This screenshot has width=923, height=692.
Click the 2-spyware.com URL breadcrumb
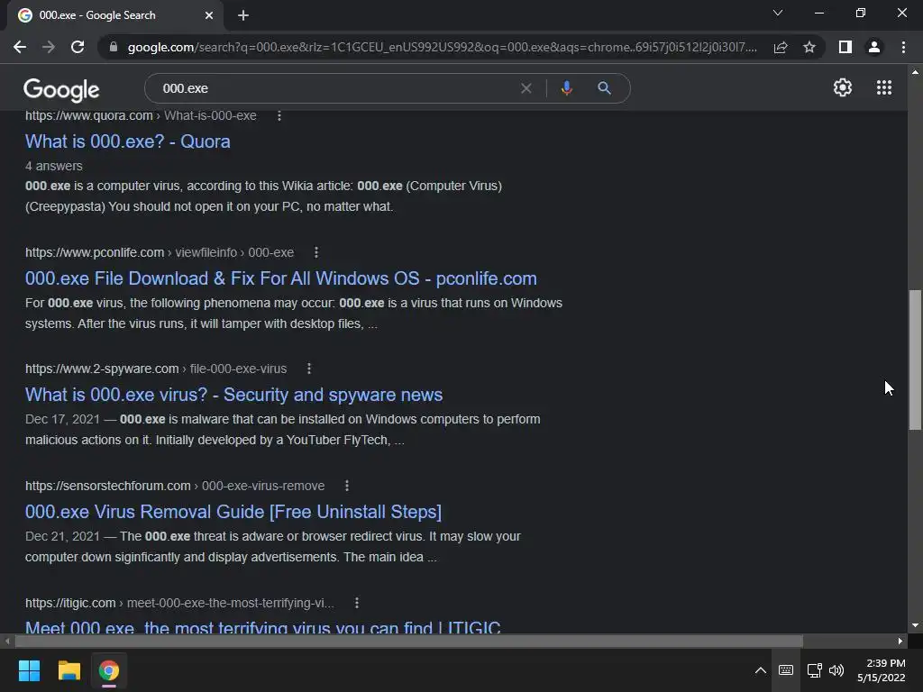coord(156,369)
